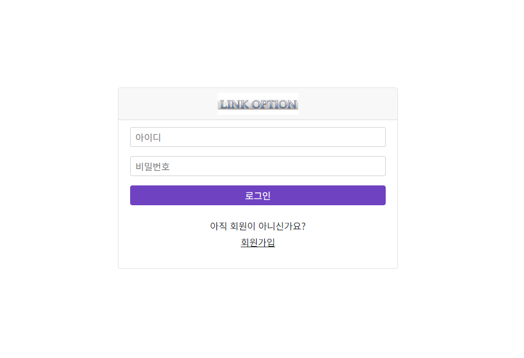Select the password box labeled 비밀번호
The image size is (524, 358).
(258, 166)
